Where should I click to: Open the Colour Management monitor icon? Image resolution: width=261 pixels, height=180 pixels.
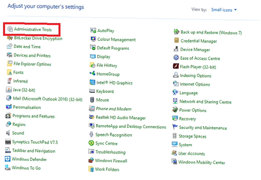[x=93, y=39]
